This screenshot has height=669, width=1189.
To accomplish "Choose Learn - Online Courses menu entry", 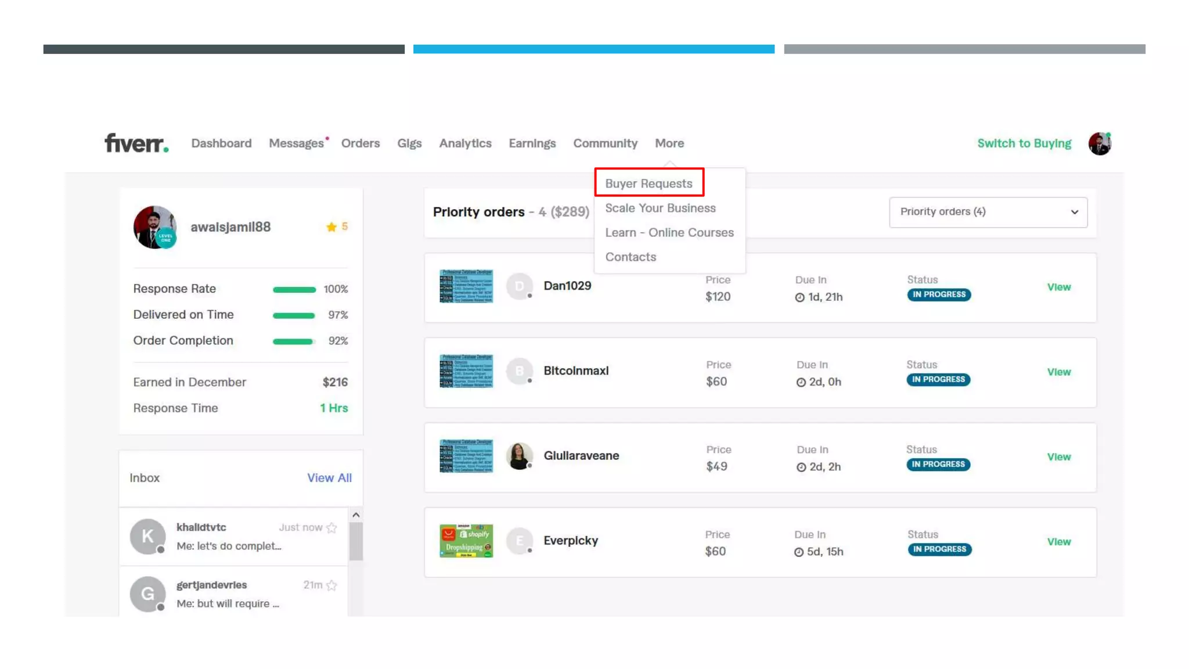I will 669,232.
